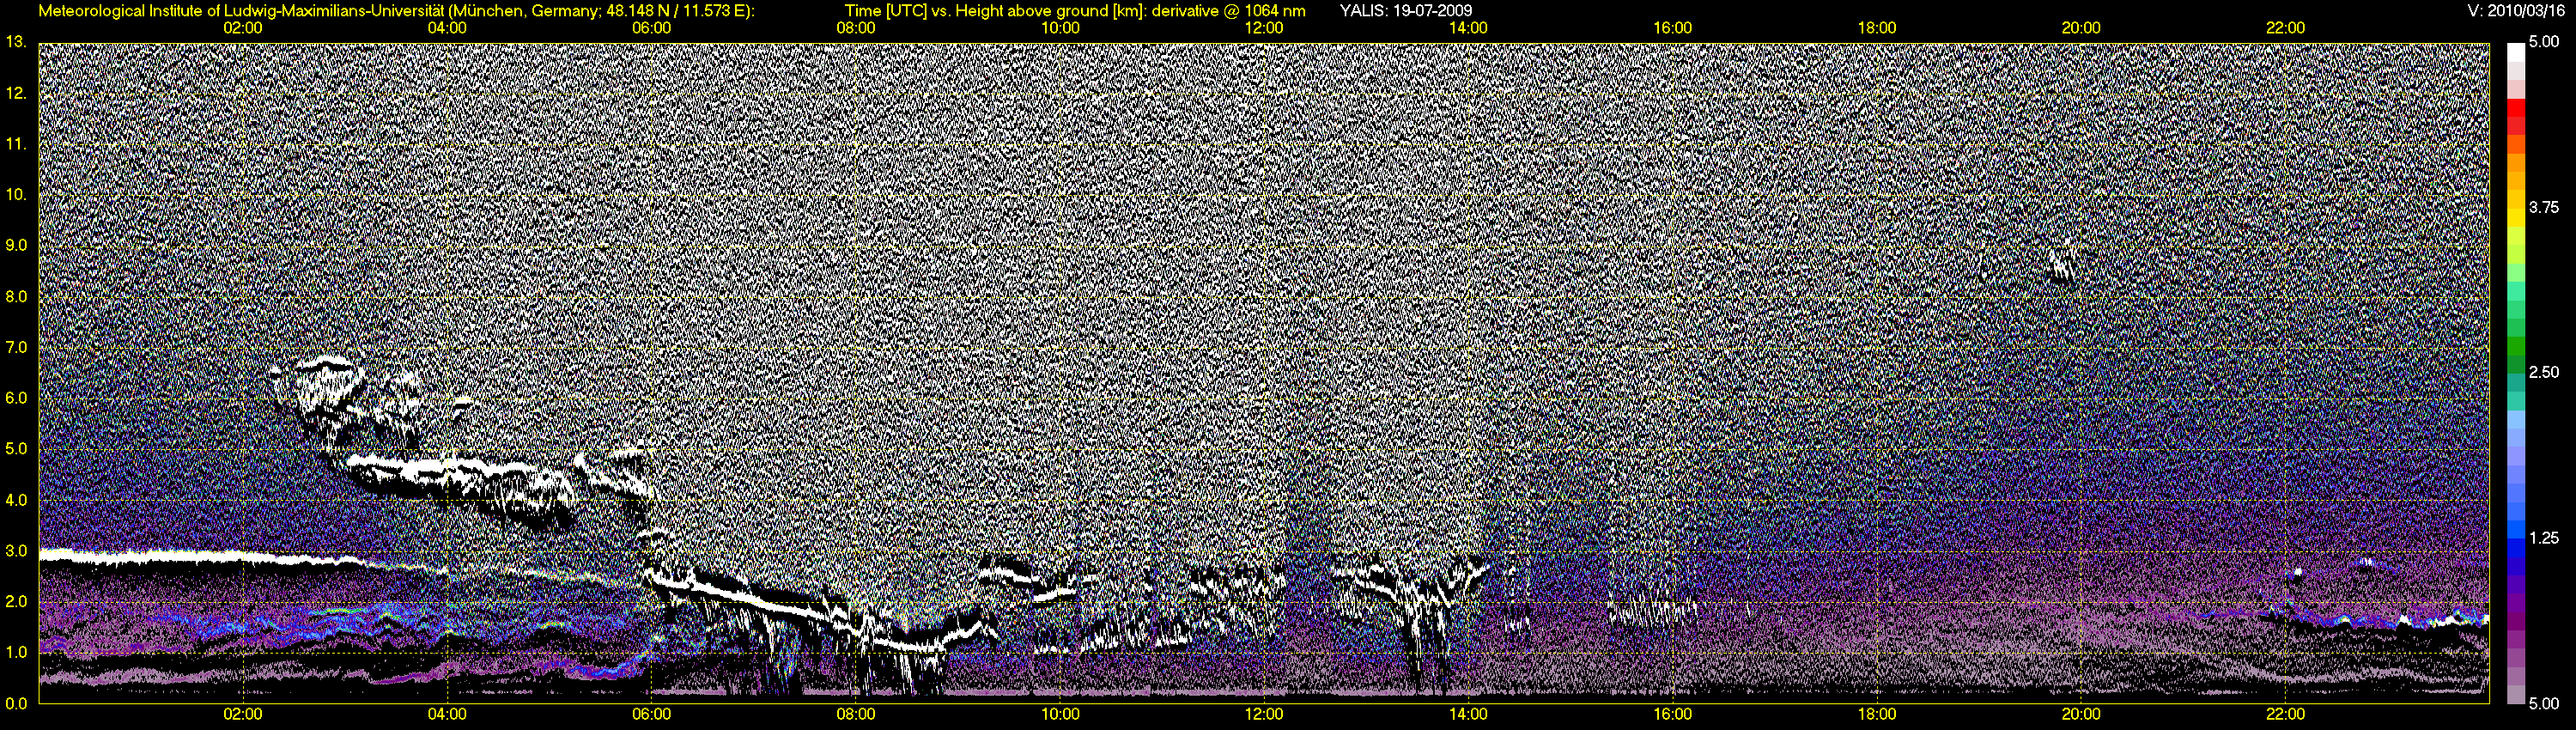Select the 20:00 label on the top axis
Screen dimensions: 2576x730
click(x=2081, y=28)
